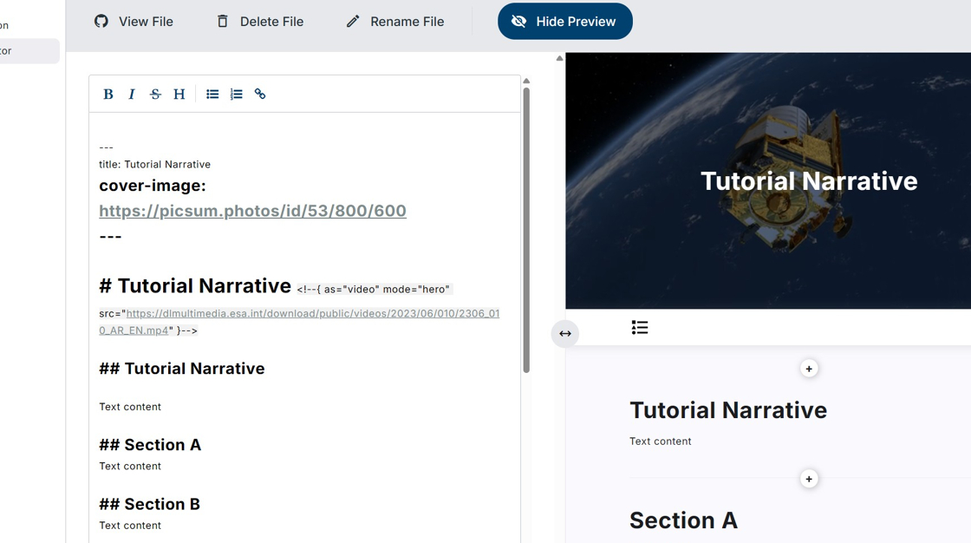Screen dimensions: 971x543
Task: Open table of contents list icon
Action: tap(640, 327)
